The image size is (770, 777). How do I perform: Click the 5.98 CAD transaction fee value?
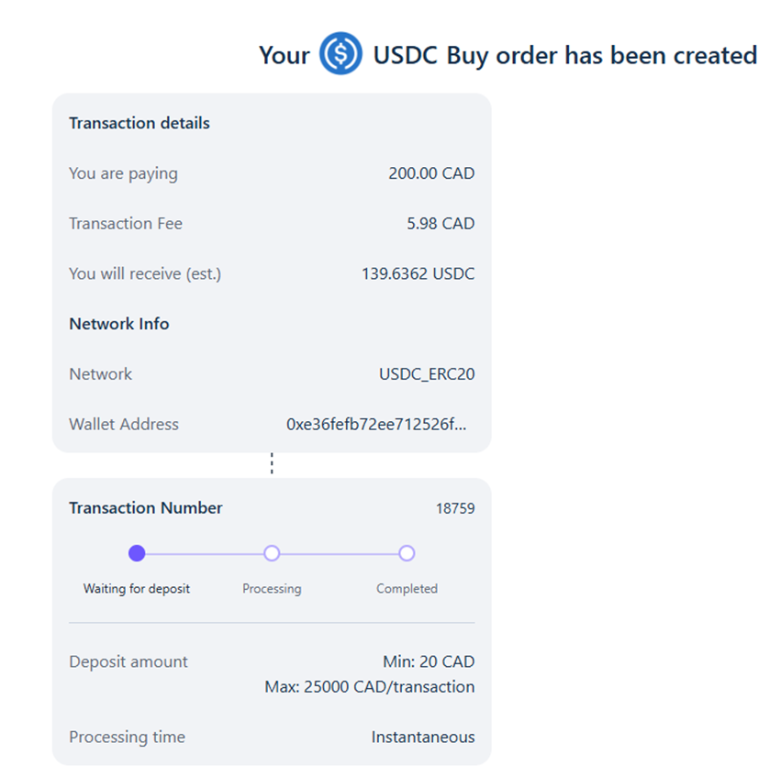click(x=441, y=224)
